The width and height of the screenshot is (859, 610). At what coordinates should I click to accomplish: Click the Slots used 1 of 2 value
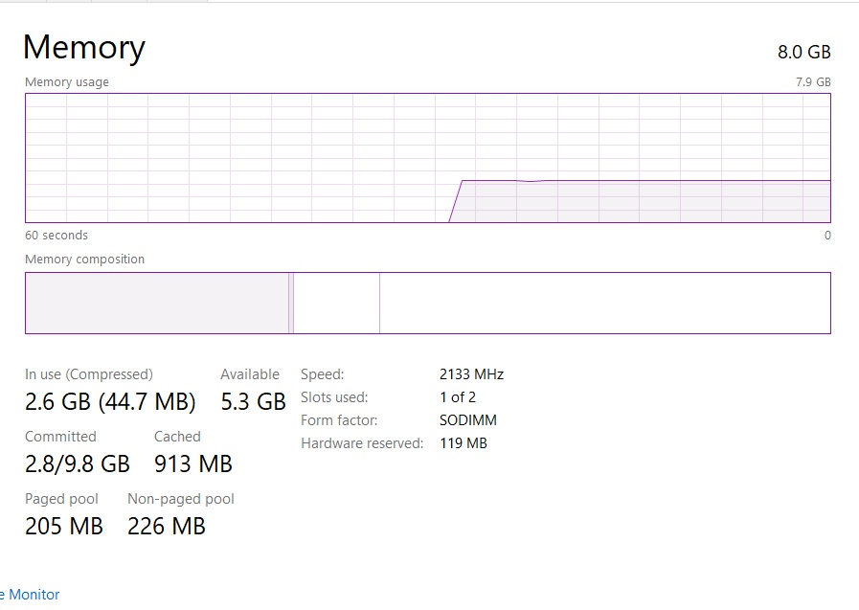pyautogui.click(x=458, y=397)
